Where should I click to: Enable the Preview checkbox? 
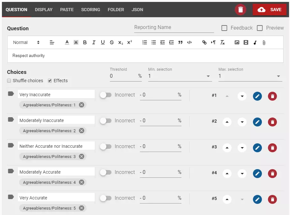260,28
